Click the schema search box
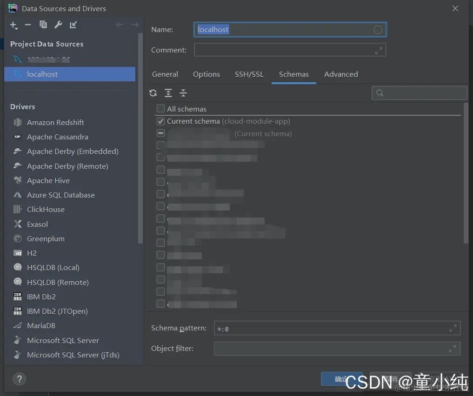Viewport: 473px width, 396px height. click(420, 93)
